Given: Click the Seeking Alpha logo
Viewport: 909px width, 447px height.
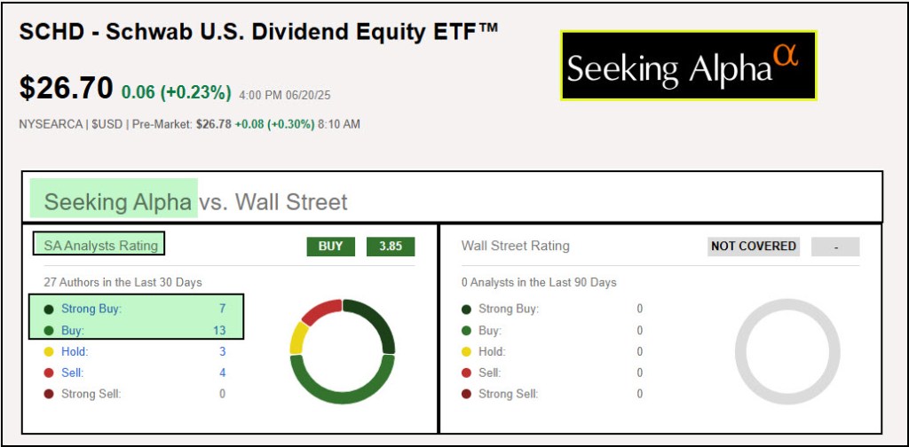Looking at the screenshot, I should click(x=688, y=66).
